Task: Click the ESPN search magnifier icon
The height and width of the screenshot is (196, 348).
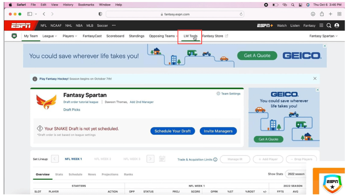Action: tap(329, 26)
